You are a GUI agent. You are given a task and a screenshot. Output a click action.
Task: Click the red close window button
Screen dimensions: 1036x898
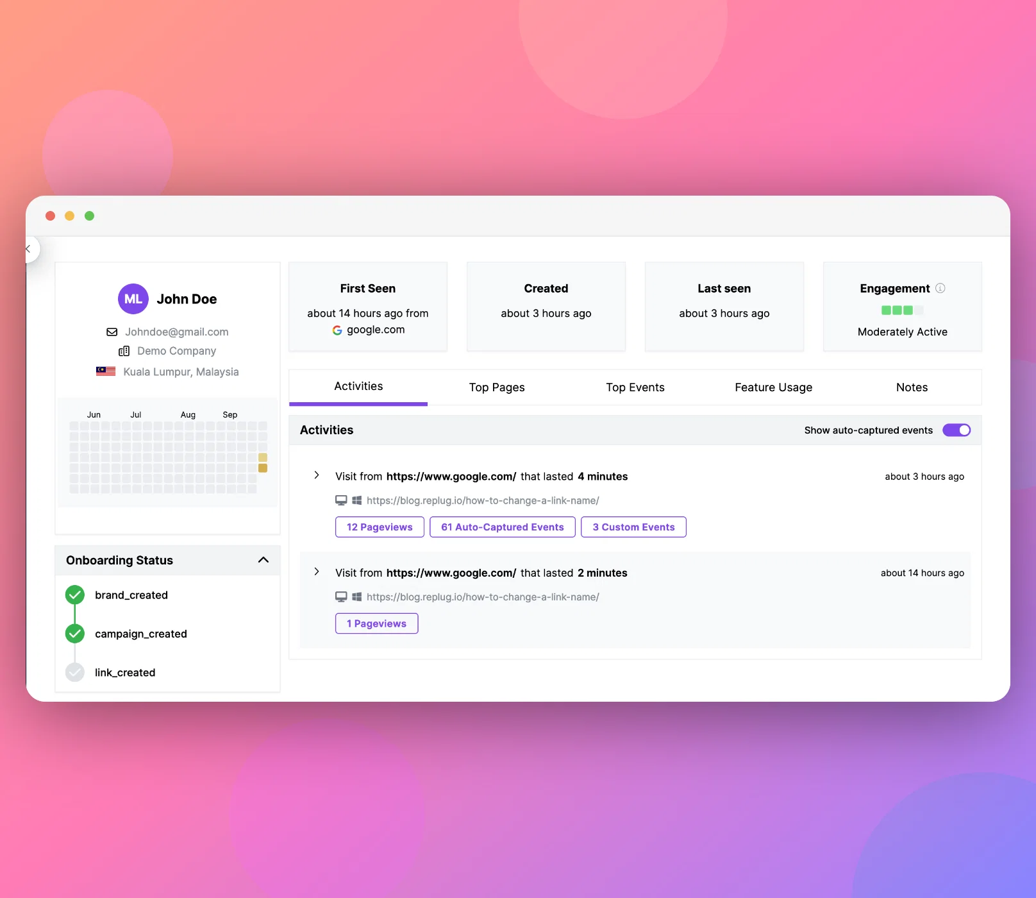pyautogui.click(x=51, y=216)
